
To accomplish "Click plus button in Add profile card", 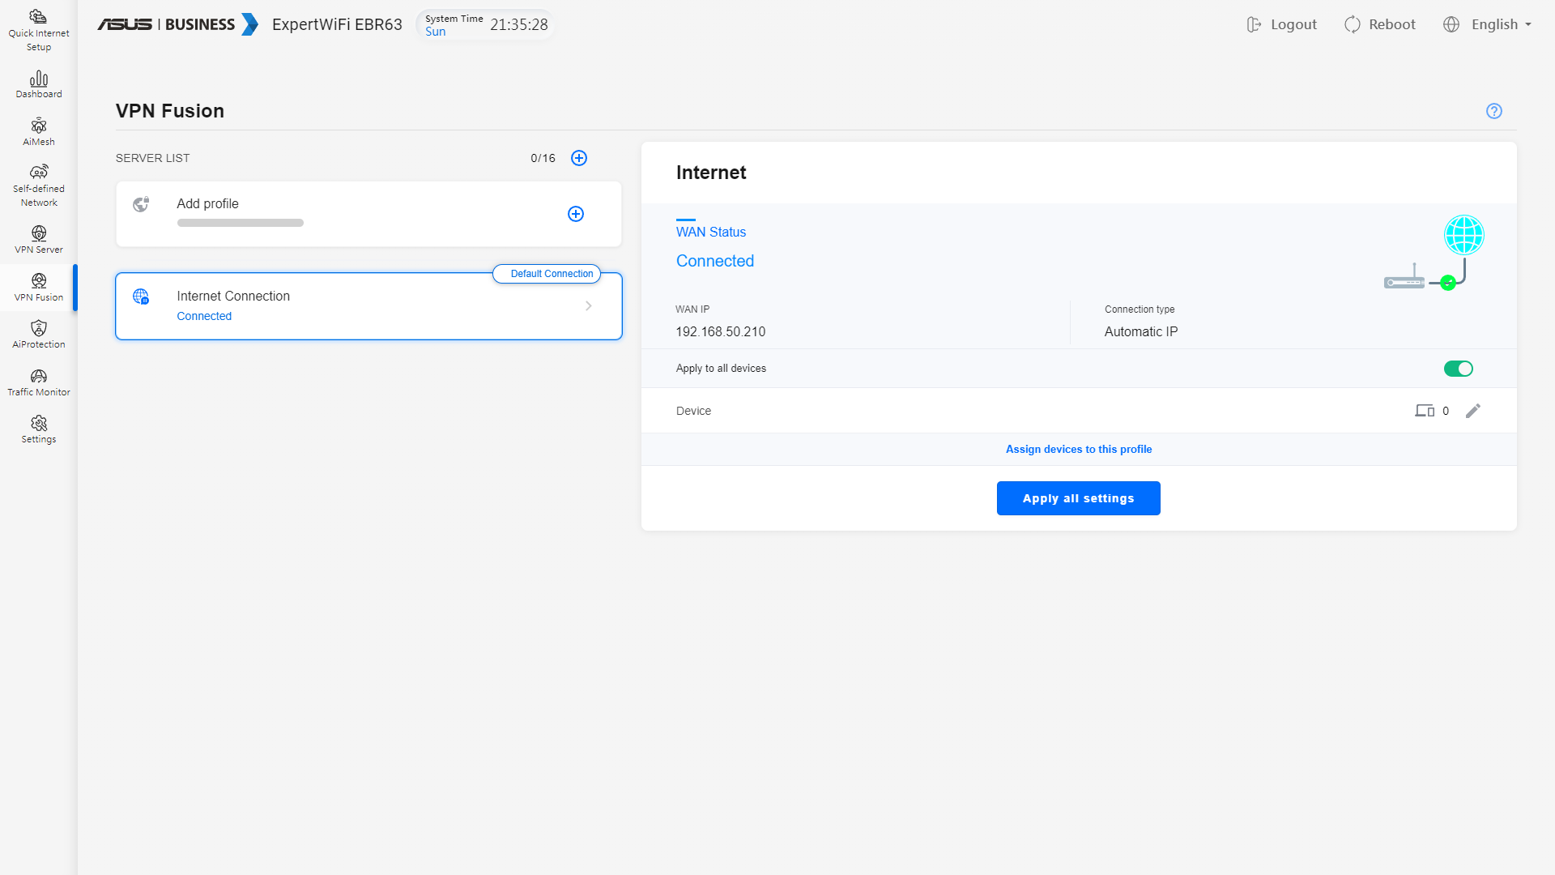I will [x=575, y=214].
